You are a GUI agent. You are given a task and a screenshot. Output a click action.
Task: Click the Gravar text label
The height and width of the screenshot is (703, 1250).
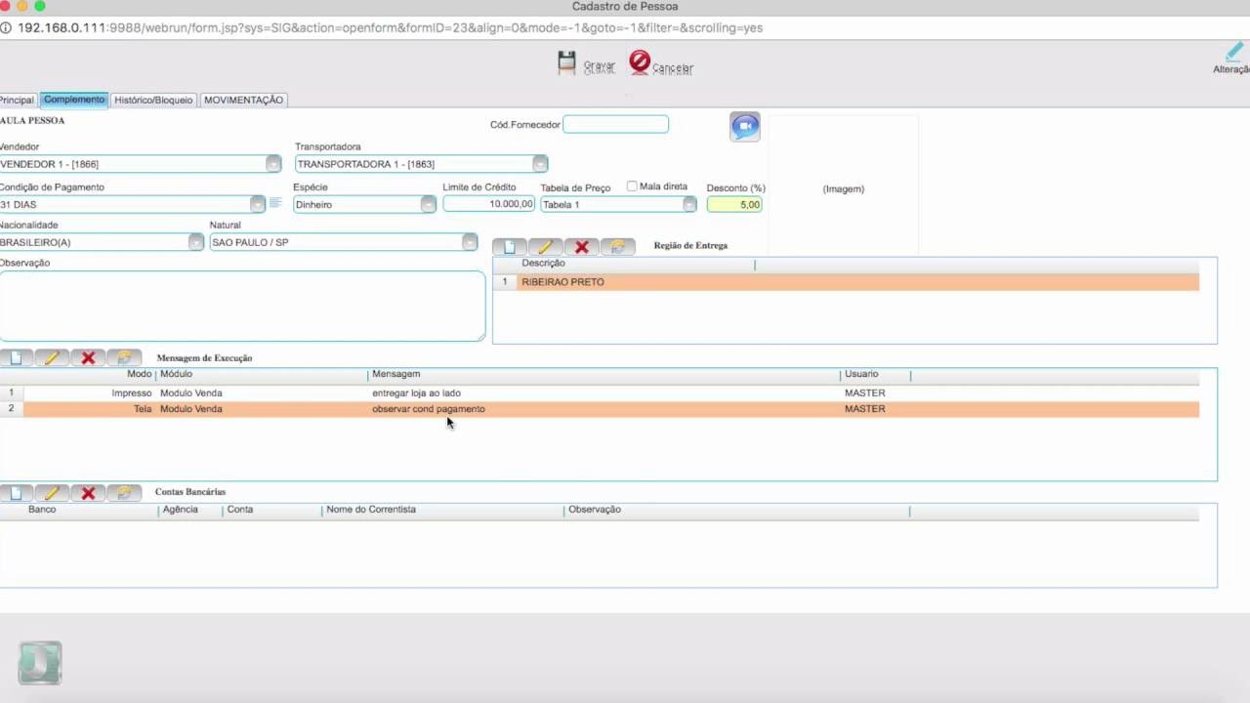600,66
